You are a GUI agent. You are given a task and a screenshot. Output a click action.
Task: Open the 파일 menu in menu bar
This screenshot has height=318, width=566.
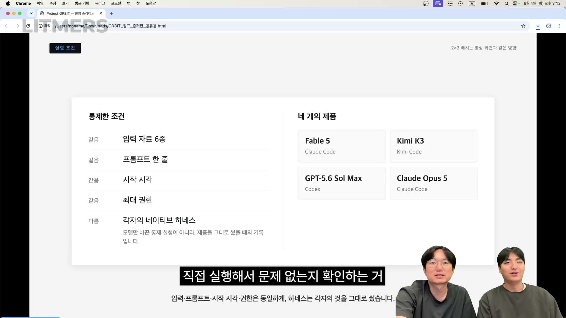tap(40, 4)
